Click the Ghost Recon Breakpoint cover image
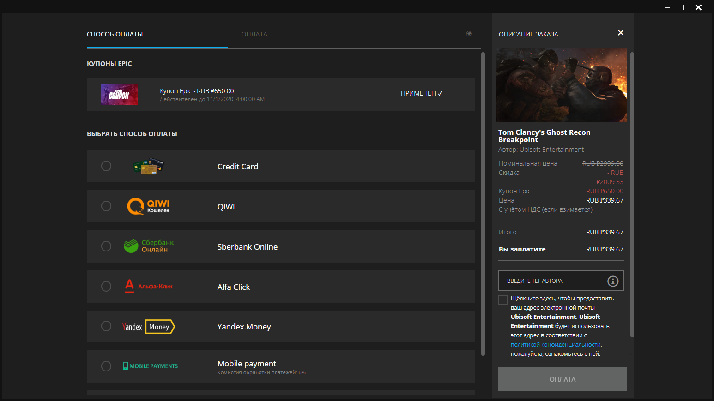714x401 pixels. pos(561,85)
